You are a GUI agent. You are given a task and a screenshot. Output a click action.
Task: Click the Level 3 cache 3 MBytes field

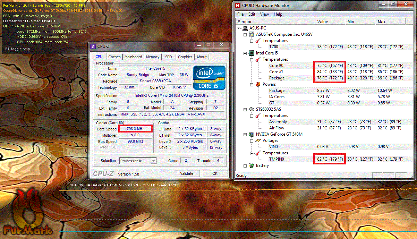point(190,147)
